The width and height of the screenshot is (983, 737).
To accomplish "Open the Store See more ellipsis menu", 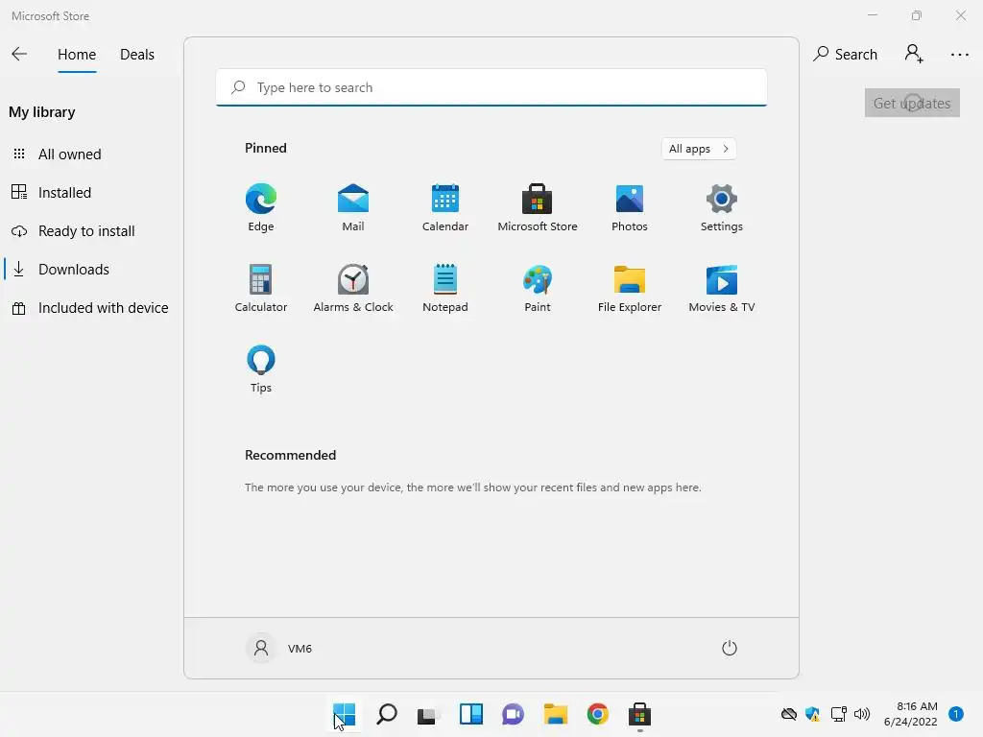I will (960, 55).
